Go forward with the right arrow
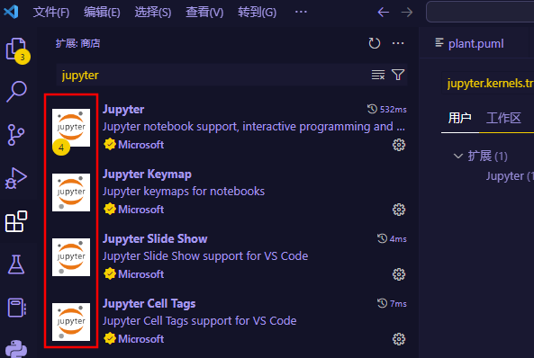The height and width of the screenshot is (358, 534). [407, 13]
